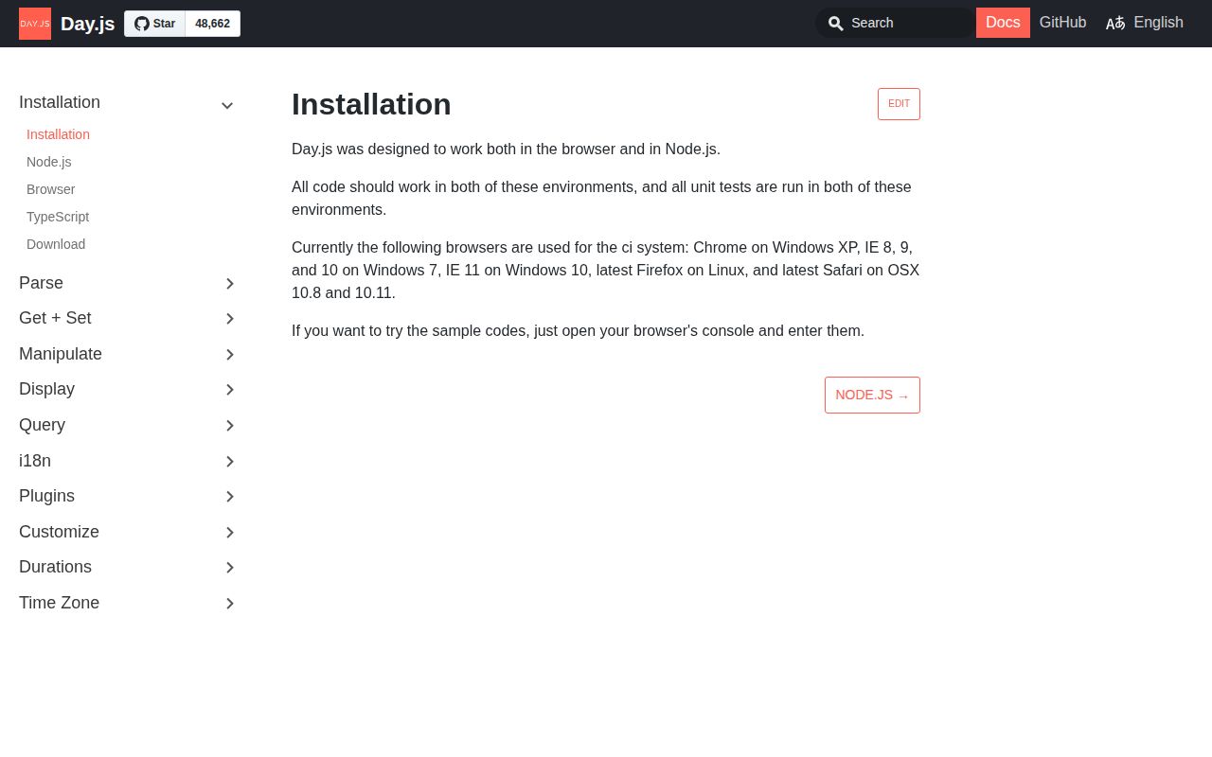Image resolution: width=1212 pixels, height=757 pixels.
Task: Expand the Durations section chevron
Action: [x=229, y=568]
